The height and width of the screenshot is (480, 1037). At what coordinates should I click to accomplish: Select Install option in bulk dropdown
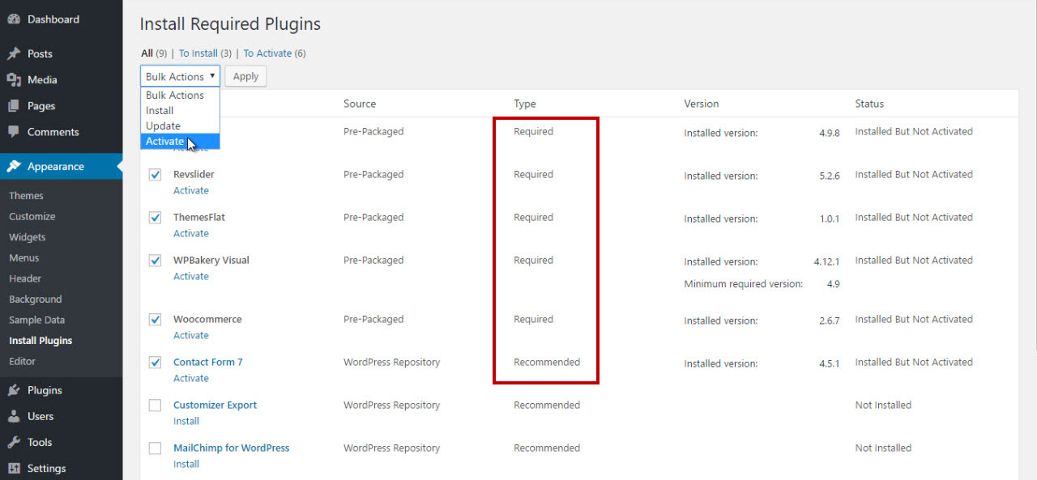pos(160,111)
